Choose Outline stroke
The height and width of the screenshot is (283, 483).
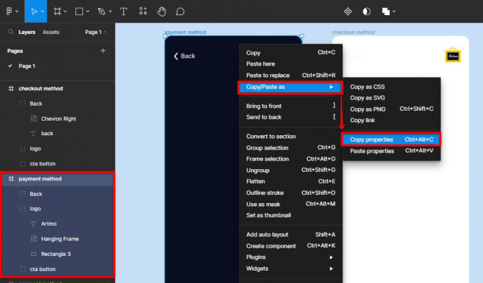[x=291, y=193]
